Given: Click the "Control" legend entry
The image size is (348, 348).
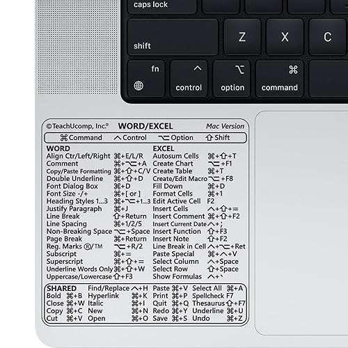Looking at the screenshot, I should coord(130,138).
